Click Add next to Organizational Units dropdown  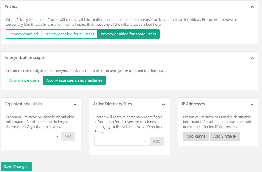coord(68,136)
